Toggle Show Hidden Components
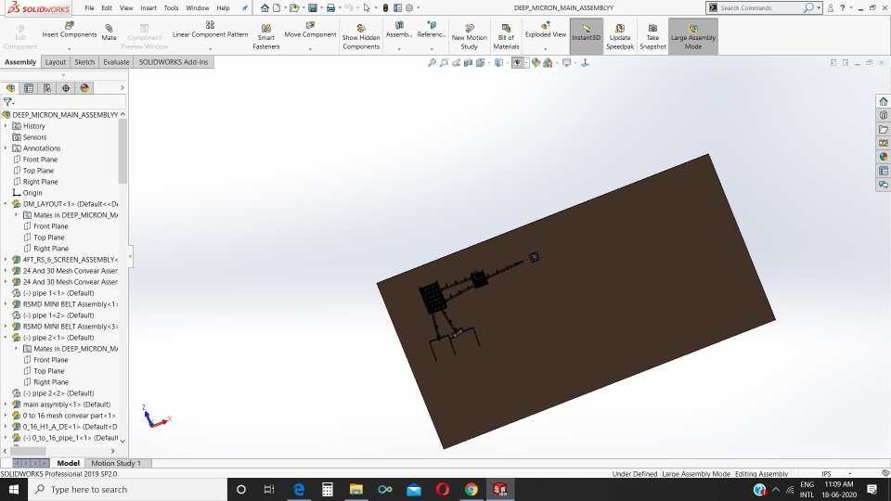This screenshot has width=891, height=501. [x=361, y=37]
